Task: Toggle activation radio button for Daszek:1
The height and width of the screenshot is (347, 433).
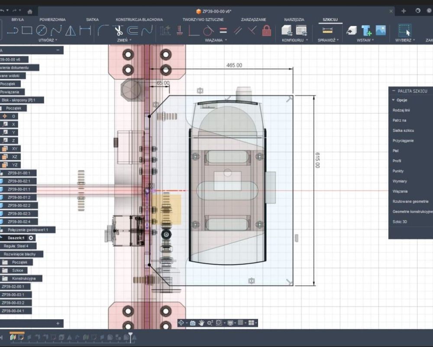Action: click(31, 238)
